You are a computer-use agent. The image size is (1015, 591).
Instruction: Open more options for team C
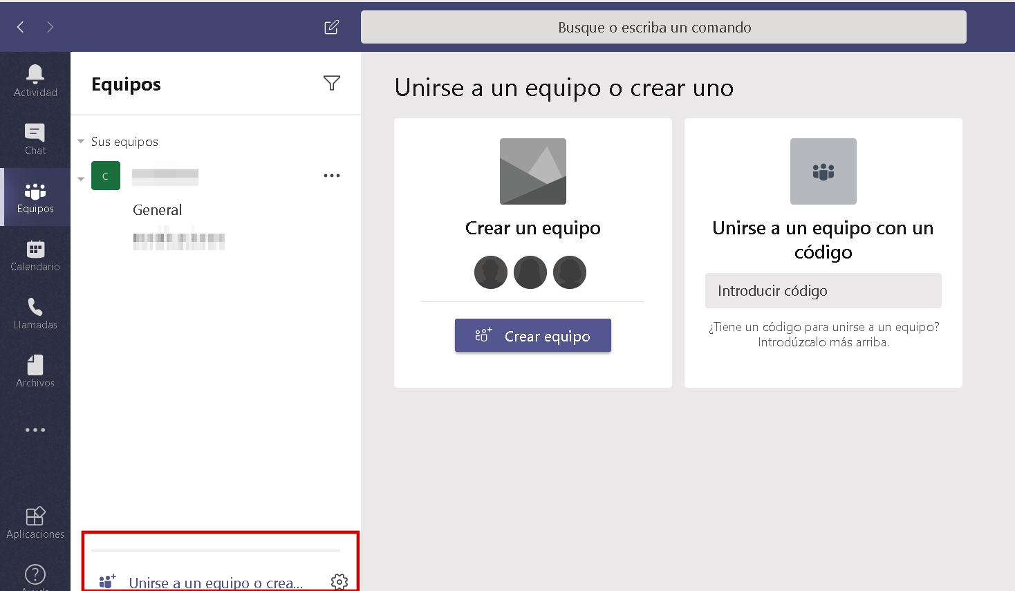[x=332, y=176]
